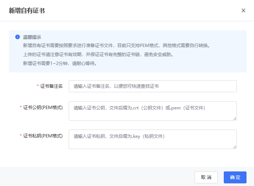Click the 新增自有证书 dialog title
Viewport: 254px width, 186px height.
point(27,10)
